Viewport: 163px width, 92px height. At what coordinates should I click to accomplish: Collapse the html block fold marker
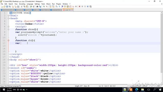pyautogui.click(x=8, y=16)
